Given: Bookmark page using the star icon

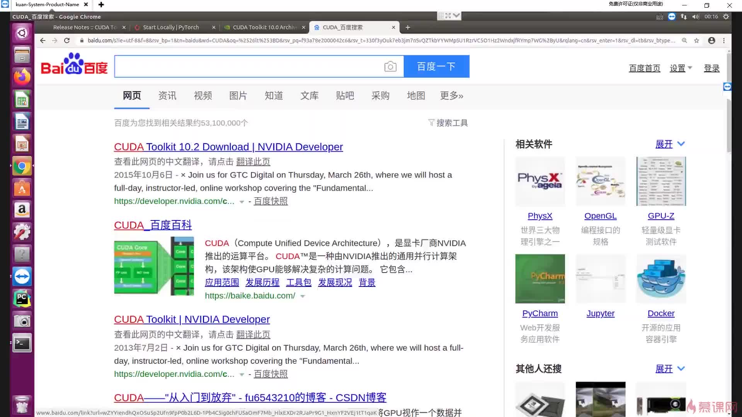Looking at the screenshot, I should (x=696, y=41).
